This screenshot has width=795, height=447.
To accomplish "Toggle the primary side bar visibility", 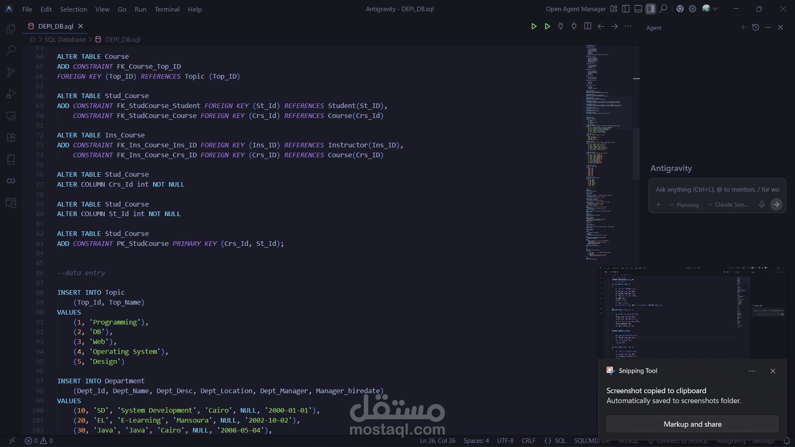I will coord(626,9).
